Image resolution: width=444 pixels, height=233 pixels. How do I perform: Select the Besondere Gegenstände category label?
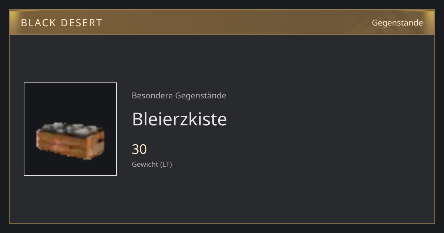179,95
